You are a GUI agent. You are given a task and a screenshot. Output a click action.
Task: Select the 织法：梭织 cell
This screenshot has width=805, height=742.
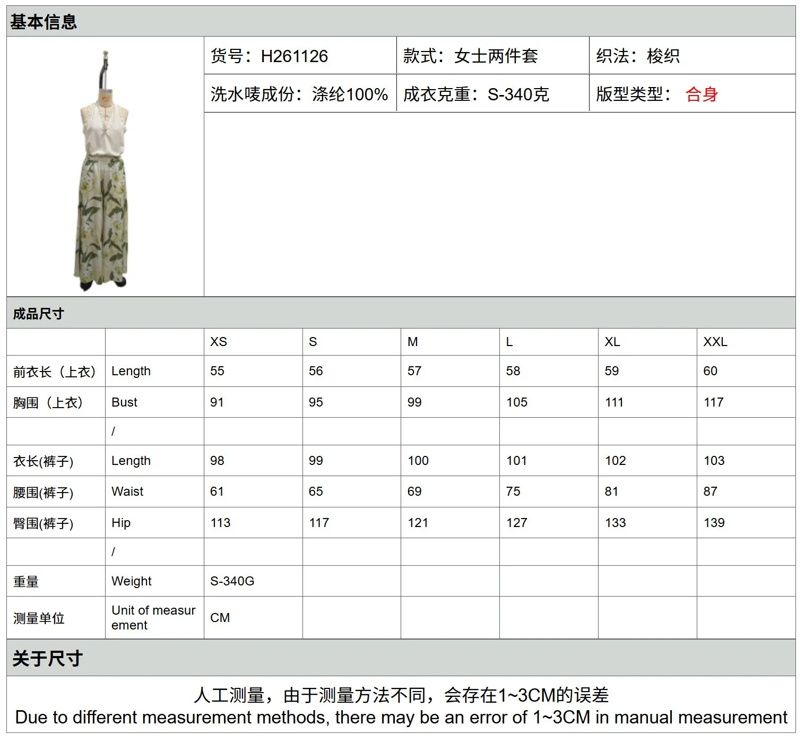coord(693,56)
